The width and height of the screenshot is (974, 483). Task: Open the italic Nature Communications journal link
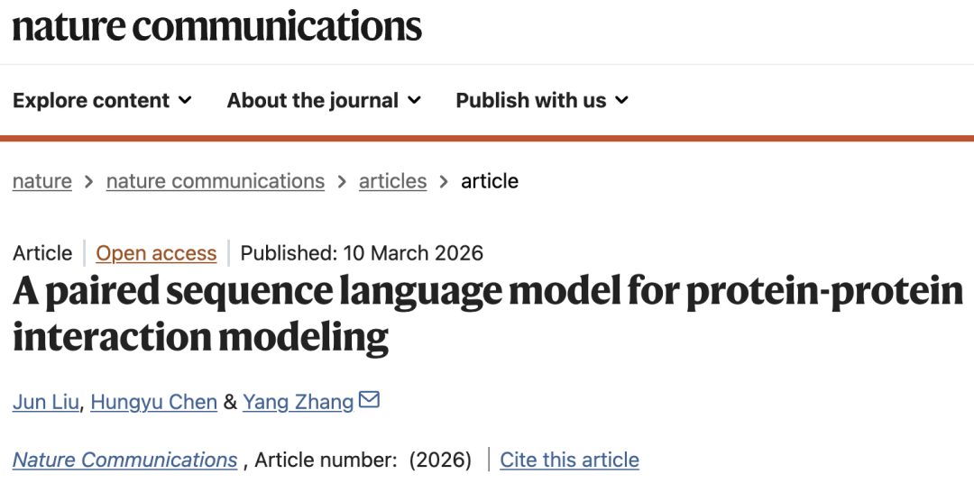[124, 460]
